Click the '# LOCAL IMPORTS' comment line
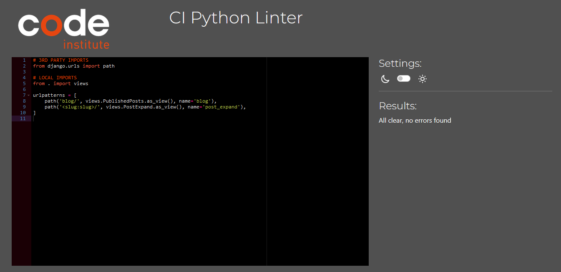The image size is (561, 272). pyautogui.click(x=55, y=78)
